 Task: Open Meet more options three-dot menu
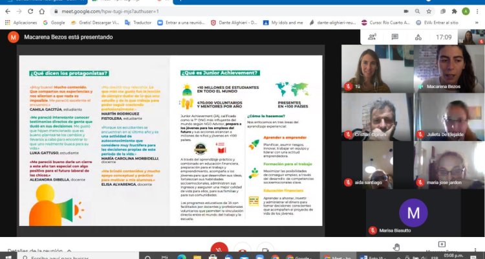(x=475, y=250)
